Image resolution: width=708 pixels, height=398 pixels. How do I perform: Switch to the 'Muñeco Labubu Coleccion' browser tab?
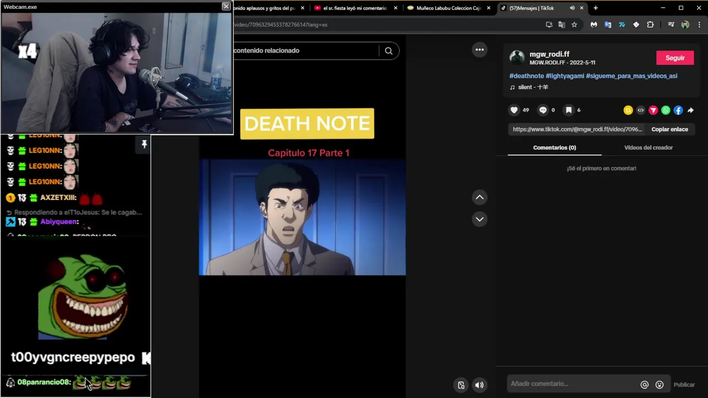click(x=448, y=8)
